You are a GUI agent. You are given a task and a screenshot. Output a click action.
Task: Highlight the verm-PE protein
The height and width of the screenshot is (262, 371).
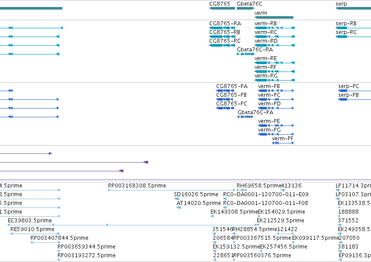pos(269,121)
